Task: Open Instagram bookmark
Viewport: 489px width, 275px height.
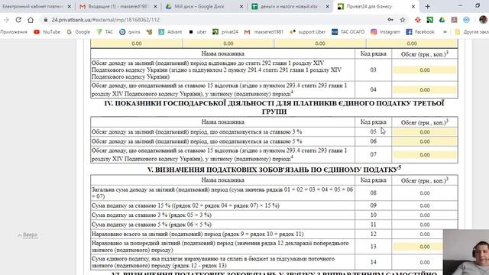Action: tap(385, 32)
